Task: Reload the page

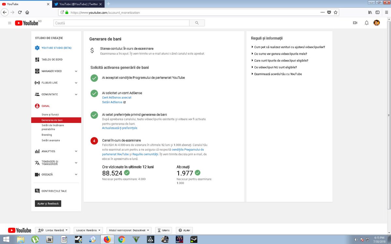Action: click(20, 12)
